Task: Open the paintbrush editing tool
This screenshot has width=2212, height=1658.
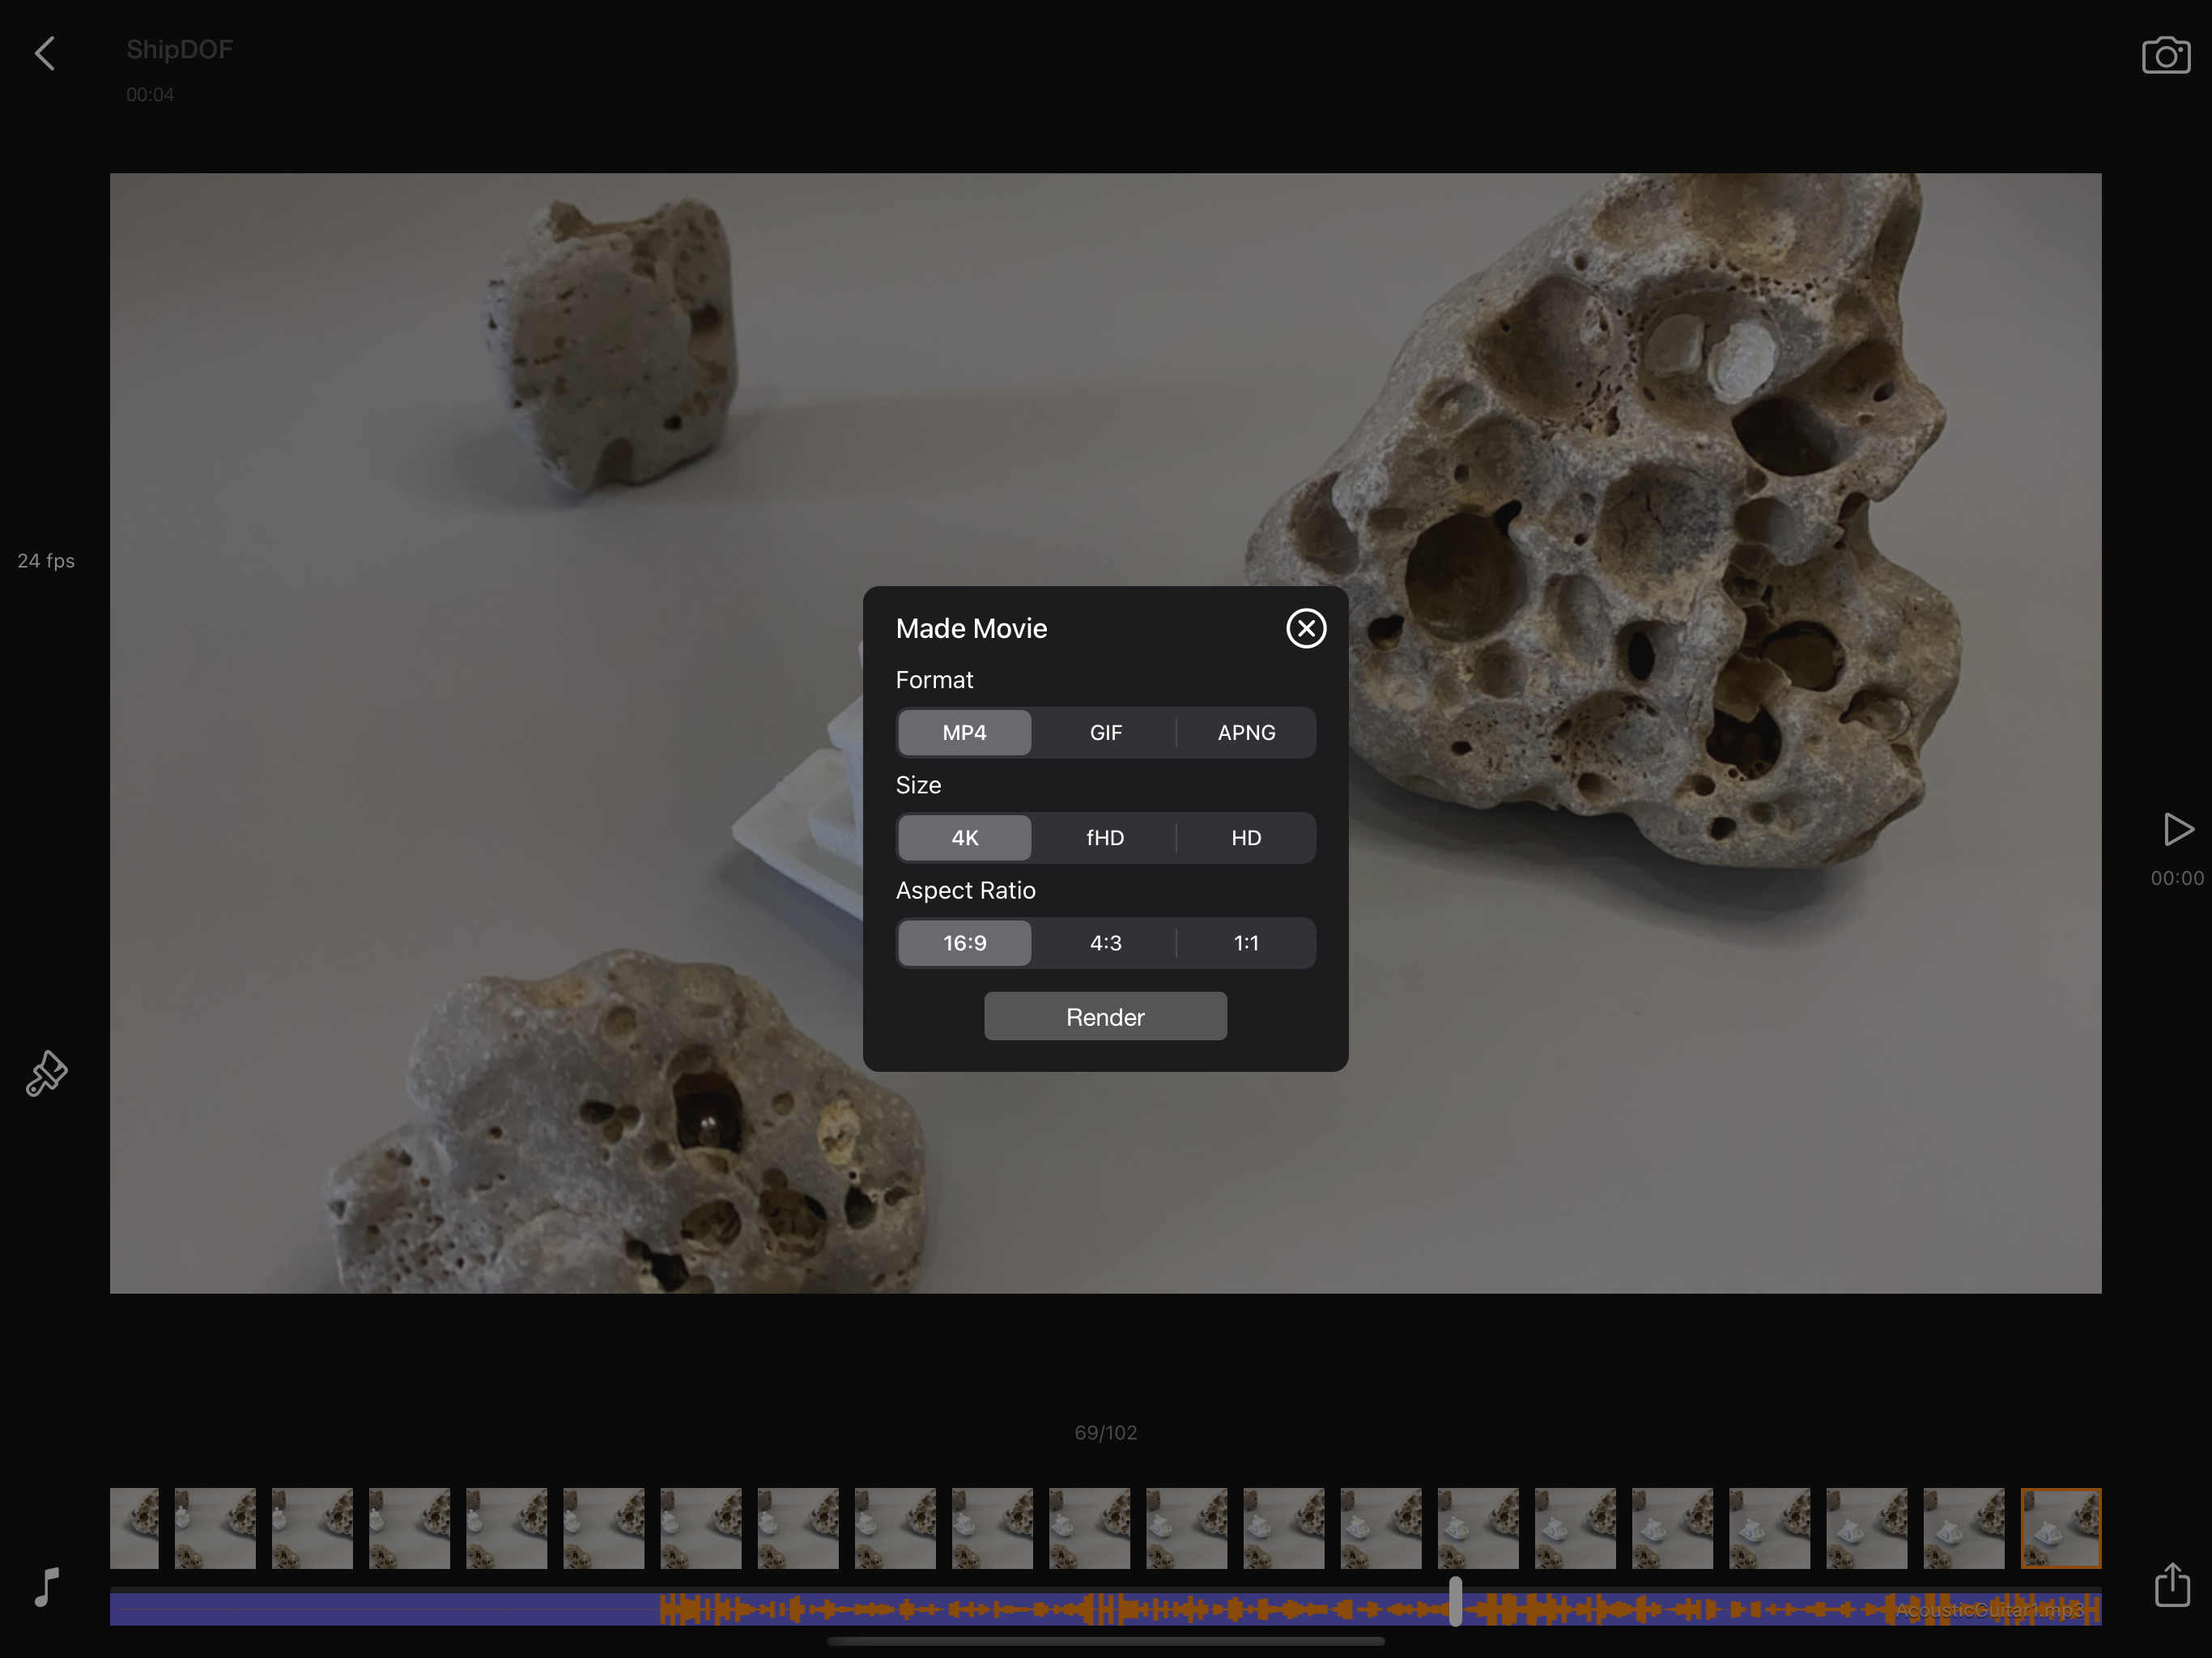Action: point(46,1074)
